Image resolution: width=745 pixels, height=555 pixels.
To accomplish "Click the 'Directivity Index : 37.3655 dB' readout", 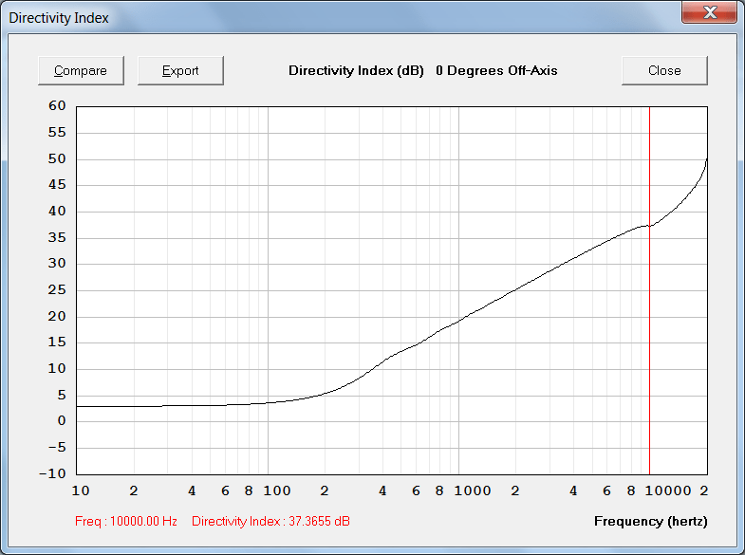I will (270, 521).
